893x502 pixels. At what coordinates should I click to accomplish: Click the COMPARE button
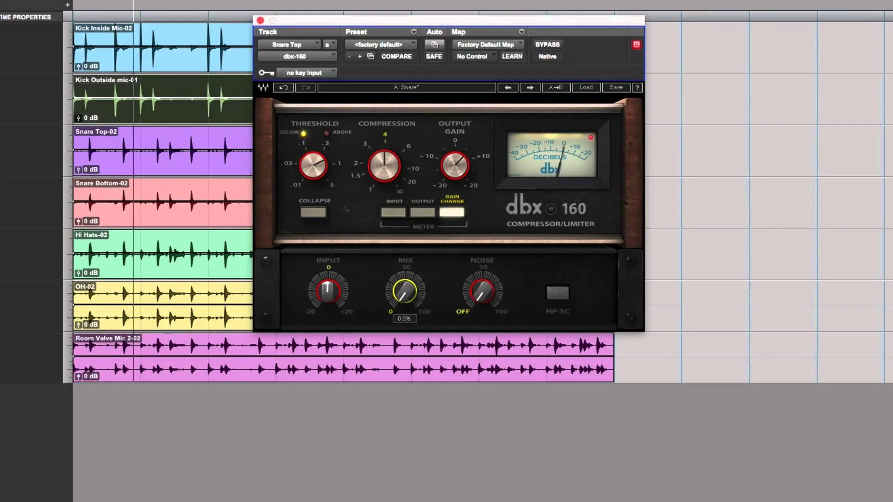point(396,56)
